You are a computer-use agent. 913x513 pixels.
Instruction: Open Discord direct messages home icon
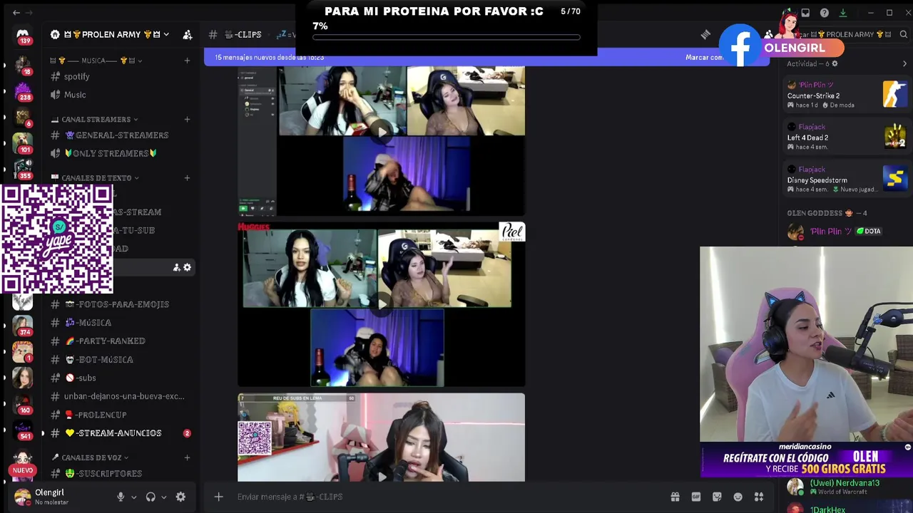pyautogui.click(x=23, y=35)
